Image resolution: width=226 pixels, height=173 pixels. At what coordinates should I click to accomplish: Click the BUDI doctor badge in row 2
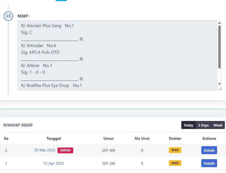tap(175, 150)
